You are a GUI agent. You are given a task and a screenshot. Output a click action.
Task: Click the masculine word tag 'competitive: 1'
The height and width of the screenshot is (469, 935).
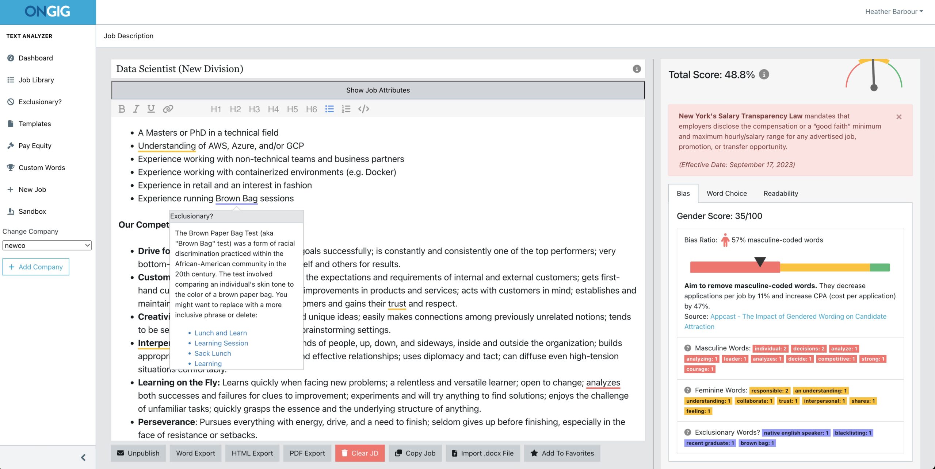836,358
